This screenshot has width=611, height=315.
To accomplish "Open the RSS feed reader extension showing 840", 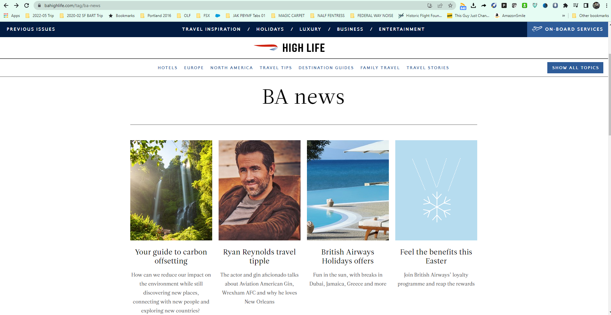I will [x=463, y=5].
